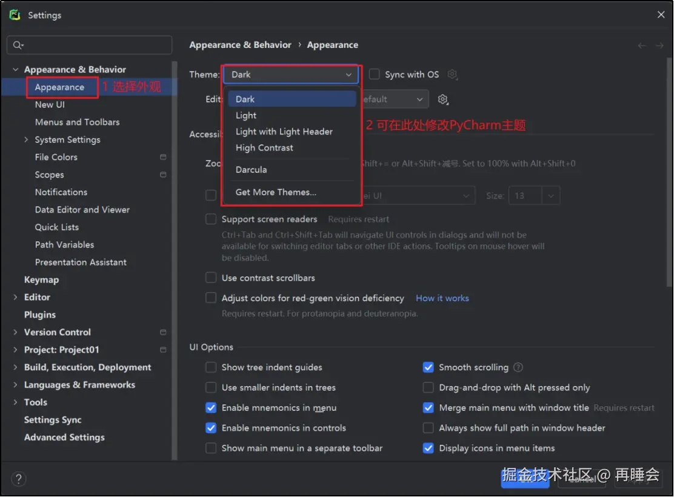Click the project-level icon next to Project: Project01
The width and height of the screenshot is (674, 497).
pyautogui.click(x=163, y=350)
